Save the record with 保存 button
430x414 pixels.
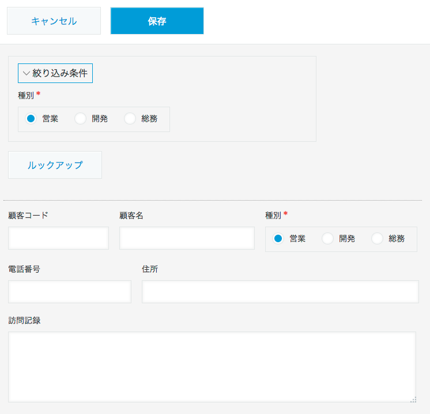[x=157, y=21]
